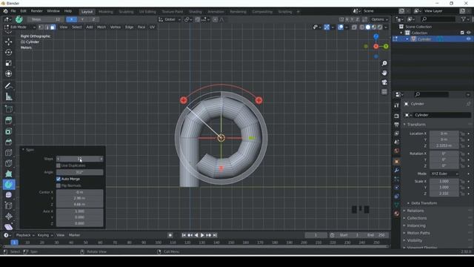Image resolution: width=474 pixels, height=267 pixels.
Task: Select the Inset Faces tool
Action: pos(8,131)
